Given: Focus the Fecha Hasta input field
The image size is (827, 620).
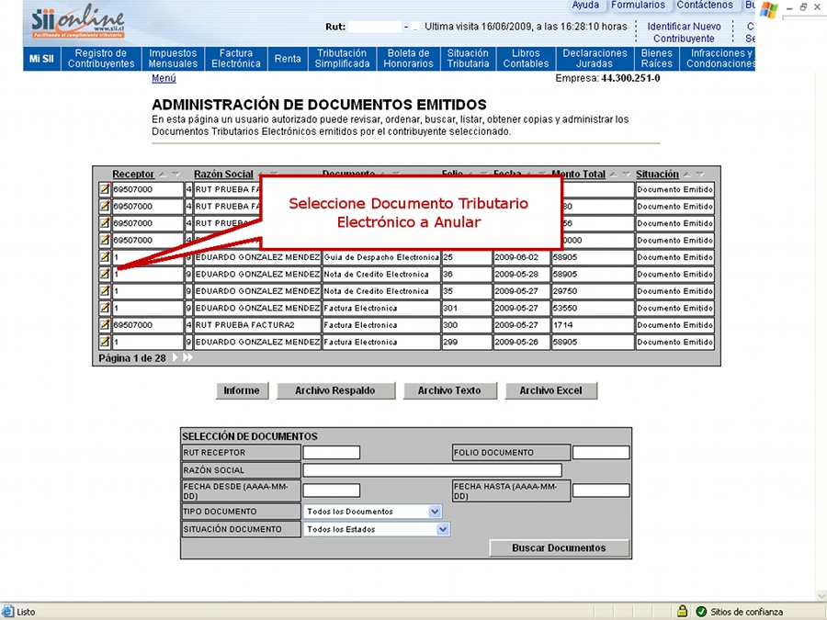Looking at the screenshot, I should click(601, 490).
